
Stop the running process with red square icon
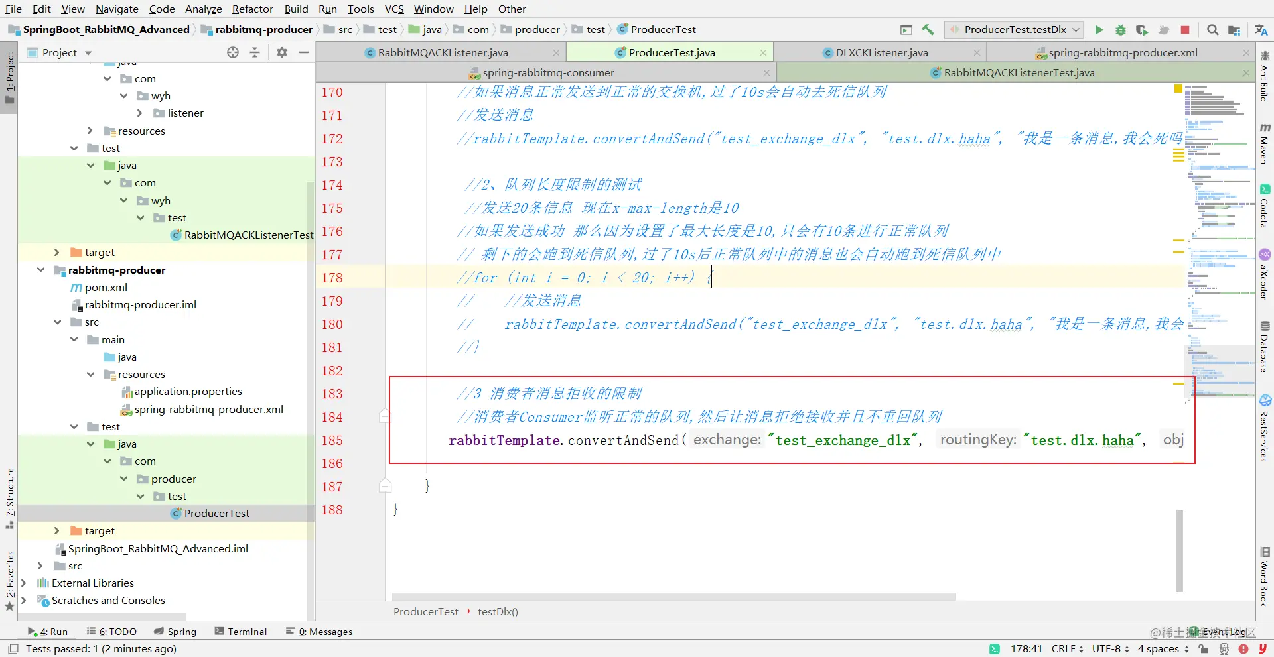(1186, 30)
